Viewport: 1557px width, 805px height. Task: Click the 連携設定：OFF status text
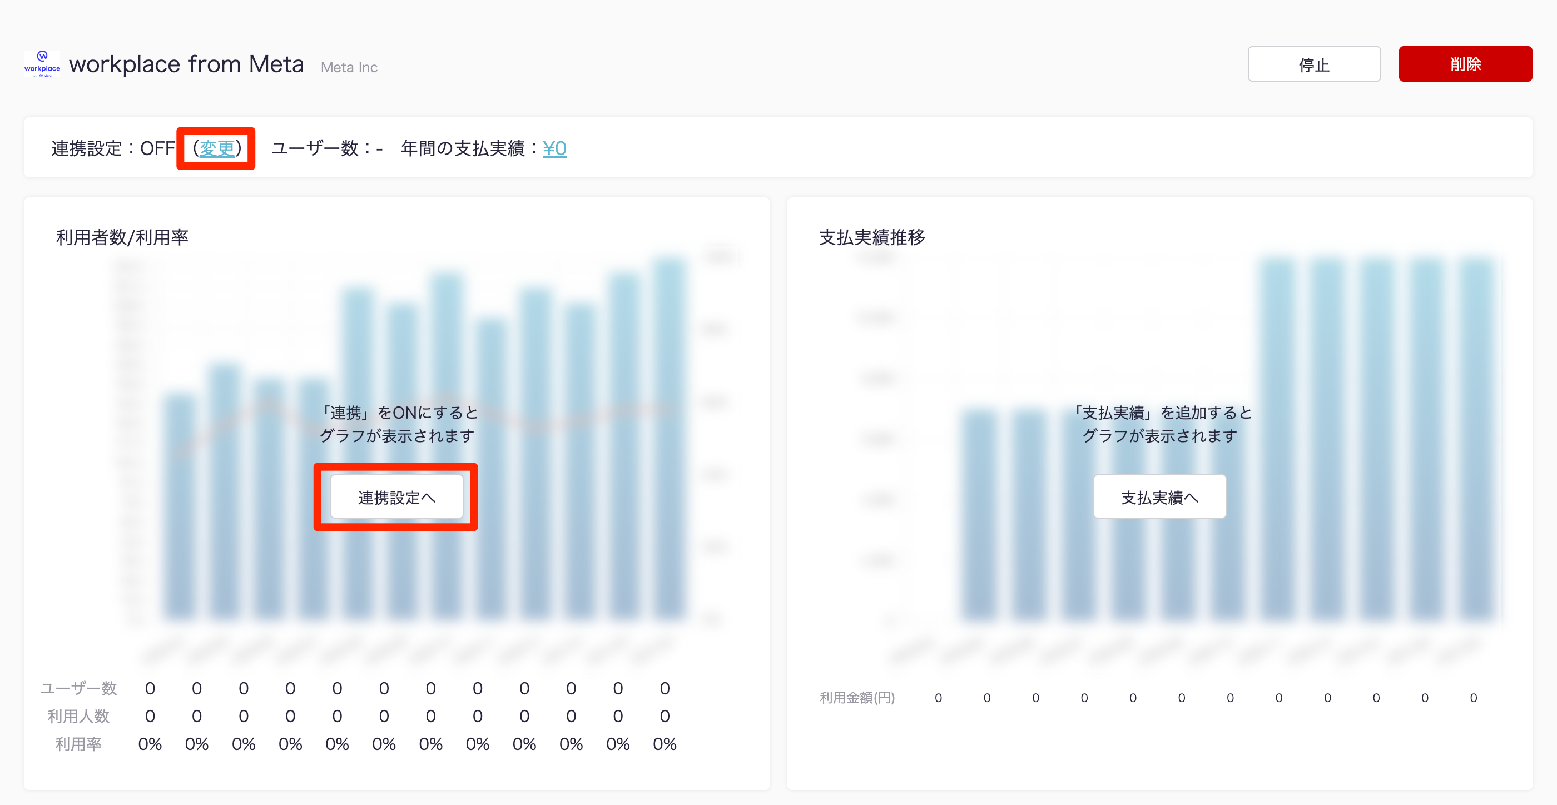click(x=113, y=148)
